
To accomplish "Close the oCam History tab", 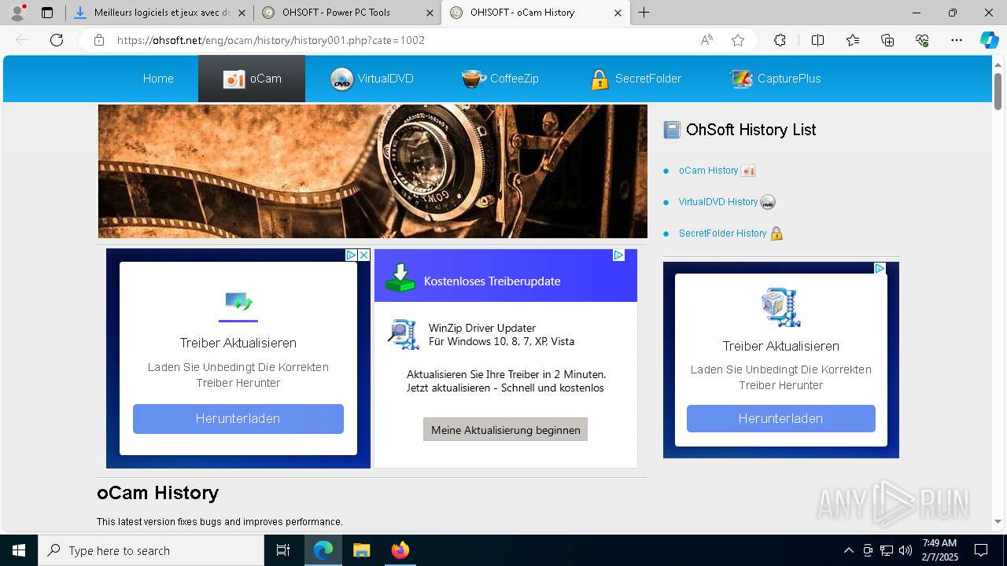I will click(618, 13).
